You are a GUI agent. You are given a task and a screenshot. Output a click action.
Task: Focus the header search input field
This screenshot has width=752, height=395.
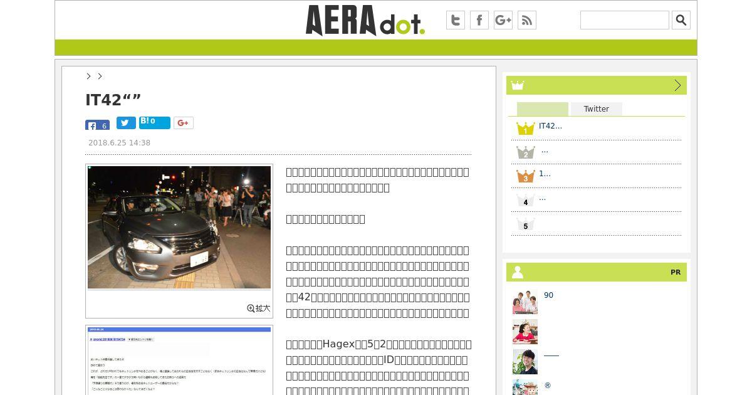coord(625,20)
